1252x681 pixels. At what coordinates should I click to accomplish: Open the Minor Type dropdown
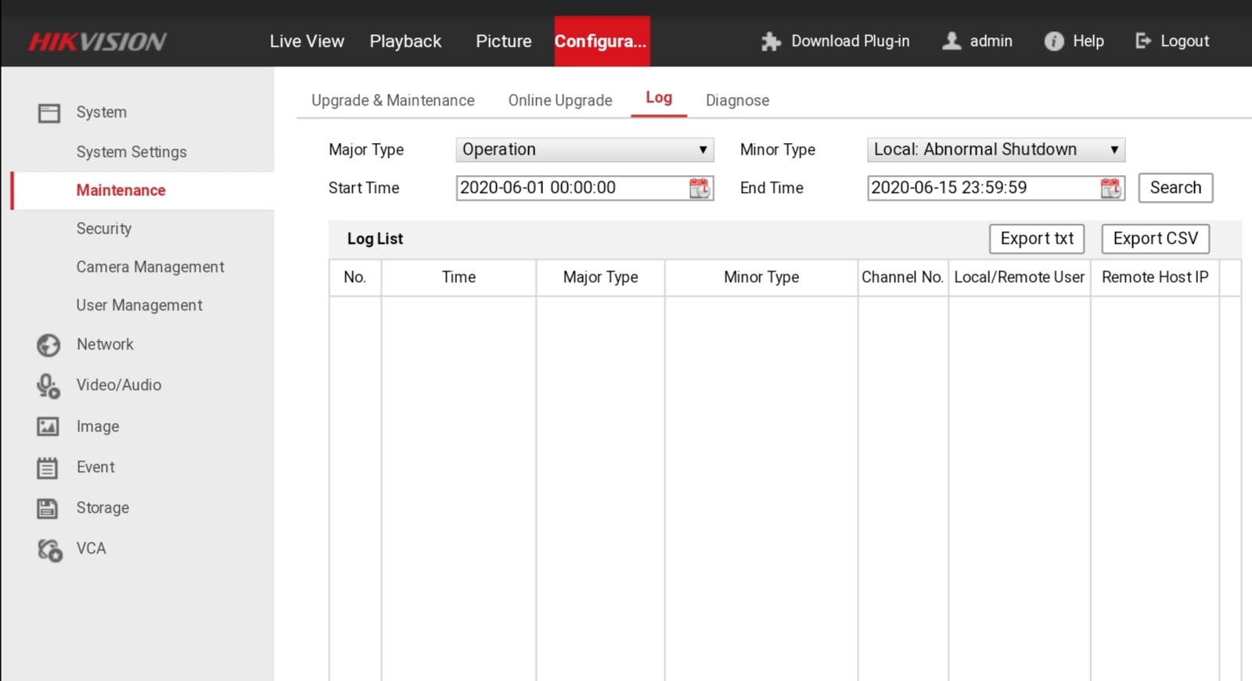click(995, 149)
